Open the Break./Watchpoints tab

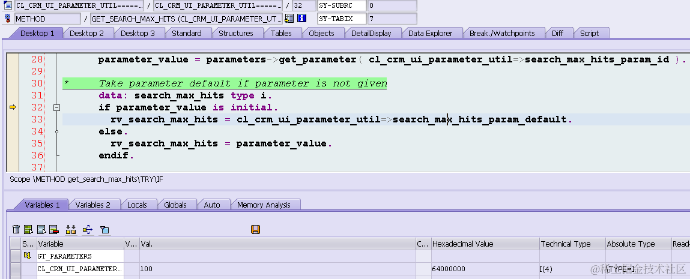pos(502,33)
